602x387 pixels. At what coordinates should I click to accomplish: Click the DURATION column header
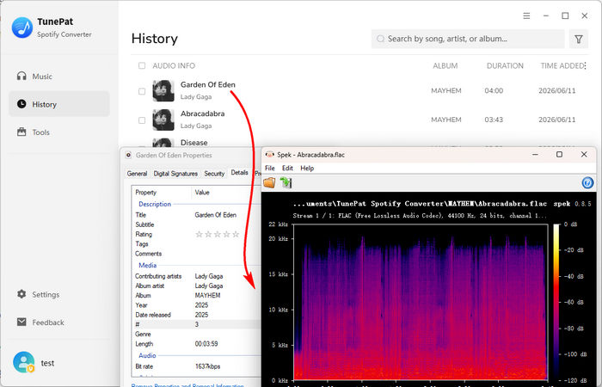pyautogui.click(x=505, y=65)
